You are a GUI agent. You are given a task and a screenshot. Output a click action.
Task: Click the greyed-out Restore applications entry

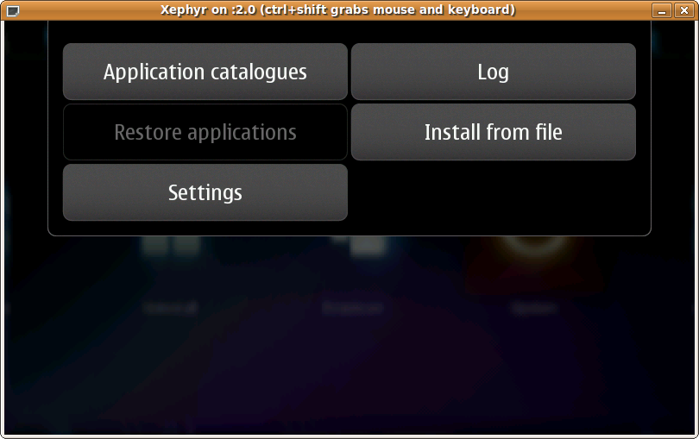(x=205, y=132)
